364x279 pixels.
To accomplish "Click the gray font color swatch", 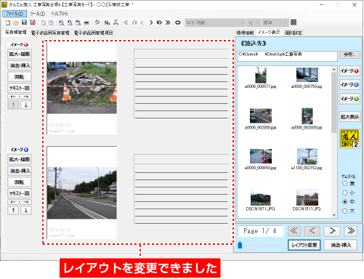I will point(294,23).
